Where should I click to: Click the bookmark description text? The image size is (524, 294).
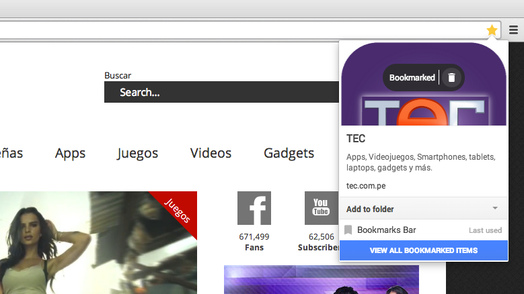pos(420,162)
